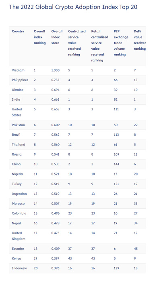
Task: Select the Vietnam row country cell
Action: [x=18, y=70]
